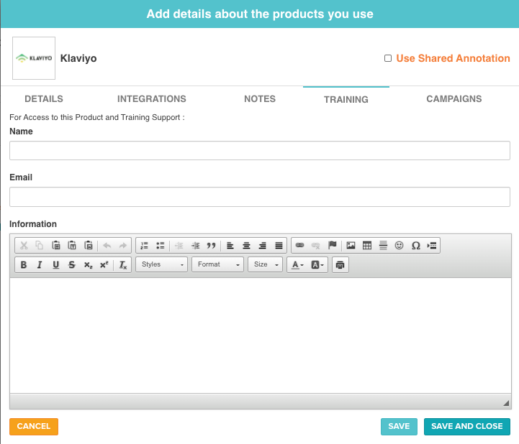
Task: Click the Paste icon in editor toolbar
Action: 56,246
